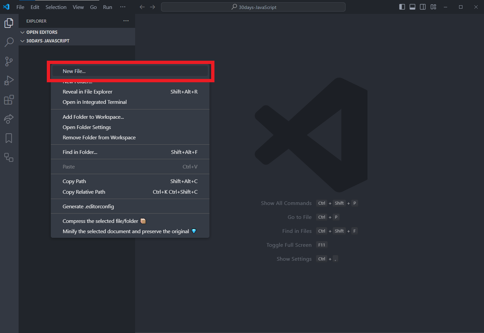Open the Run menu
The width and height of the screenshot is (484, 333).
point(108,7)
